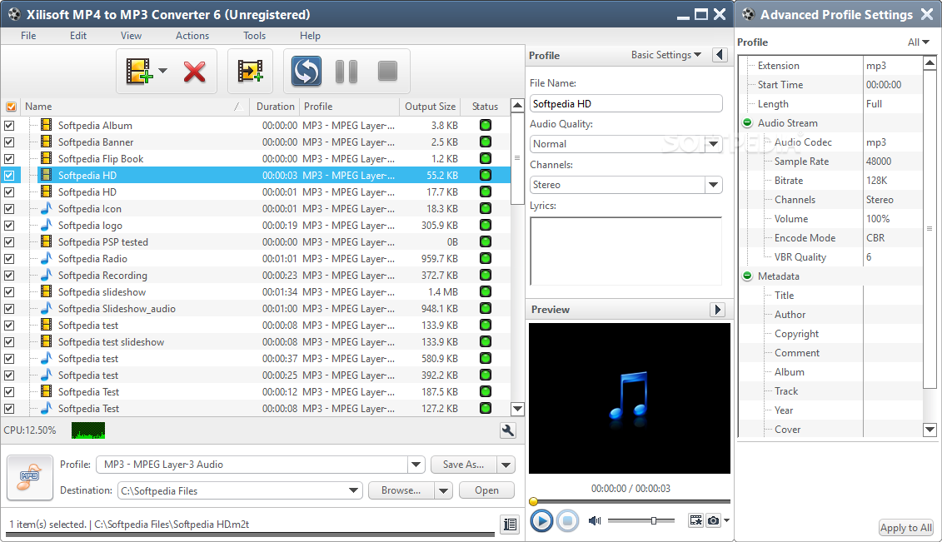Uncheck the Softpedia Slideshow_audio checkbox

click(x=9, y=309)
